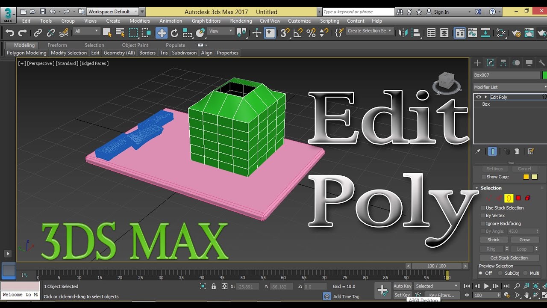The width and height of the screenshot is (547, 308).
Task: Open the Modifiers menu
Action: click(x=140, y=21)
